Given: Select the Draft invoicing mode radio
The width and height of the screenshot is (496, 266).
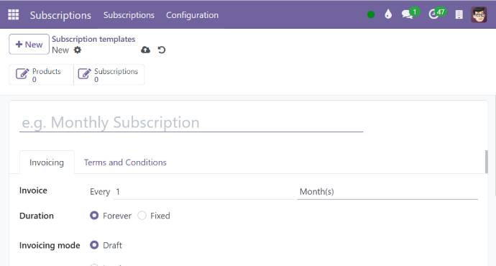Looking at the screenshot, I should click(94, 245).
